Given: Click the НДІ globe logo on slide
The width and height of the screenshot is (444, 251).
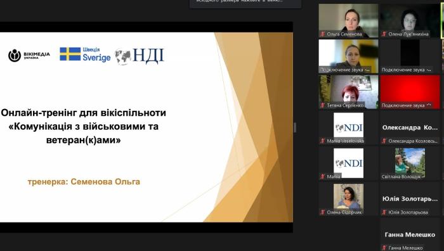Looking at the screenshot, I should click(139, 56).
